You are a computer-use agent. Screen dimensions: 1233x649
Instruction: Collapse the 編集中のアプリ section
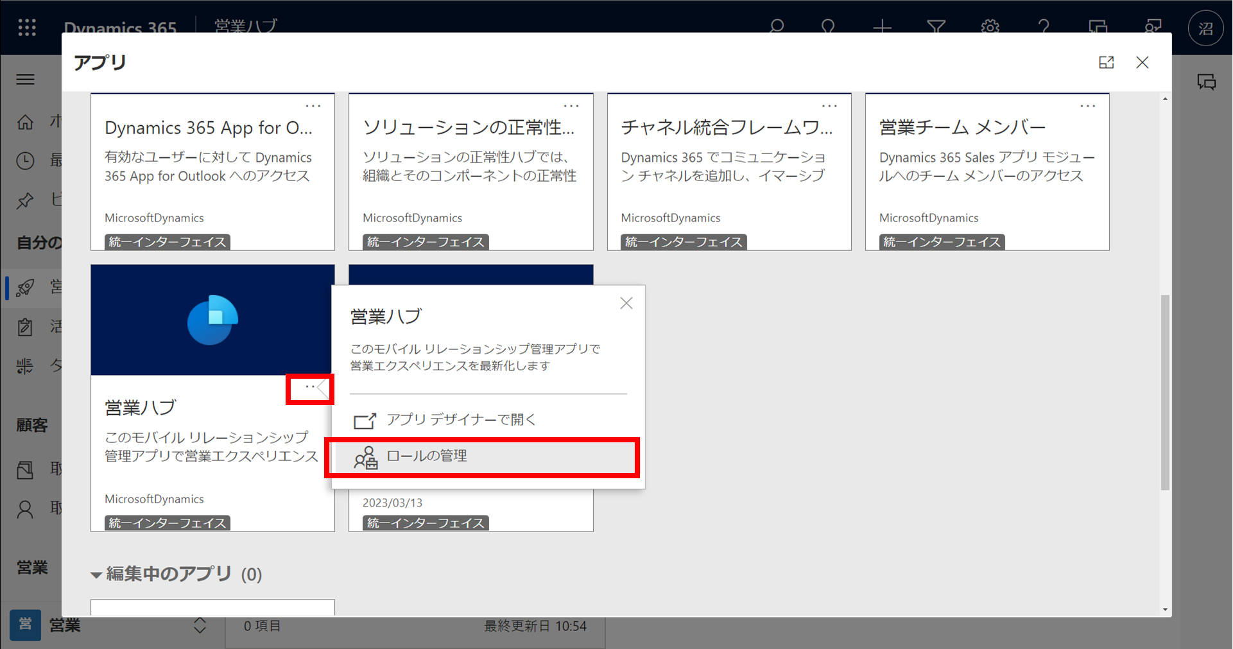pos(96,575)
